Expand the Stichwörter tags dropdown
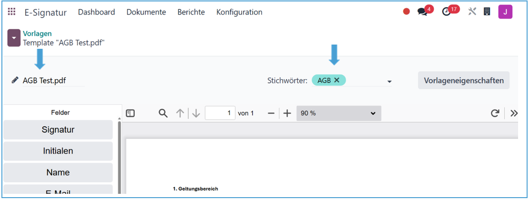The width and height of the screenshot is (529, 200). point(389,82)
